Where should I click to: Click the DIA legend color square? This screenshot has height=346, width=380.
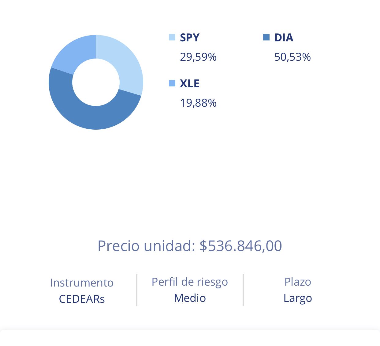[x=266, y=37]
